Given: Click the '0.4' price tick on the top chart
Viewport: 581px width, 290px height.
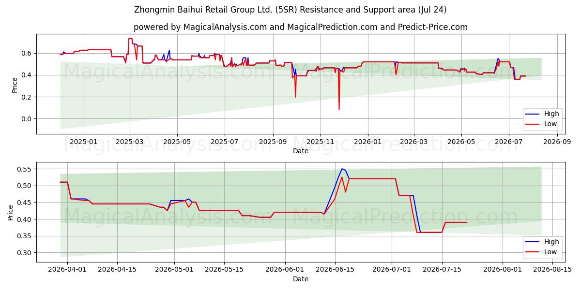Looking at the screenshot, I should tap(27, 75).
